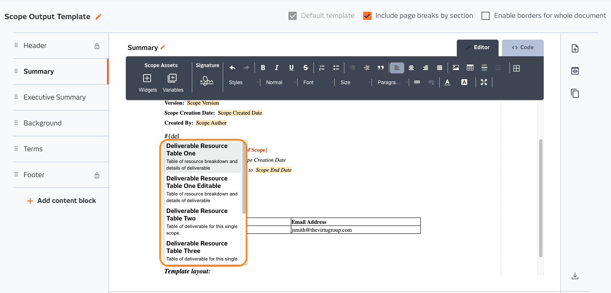
Task: Insert an image into the editor
Action: tap(456, 68)
